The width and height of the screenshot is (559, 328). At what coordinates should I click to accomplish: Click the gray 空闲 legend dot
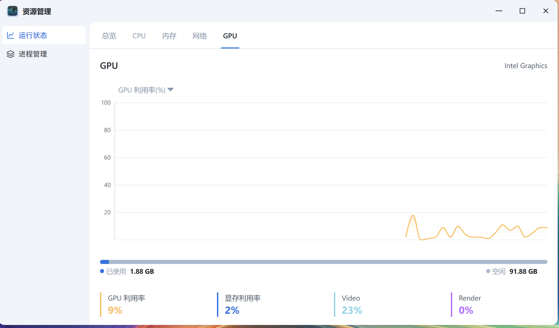click(488, 271)
